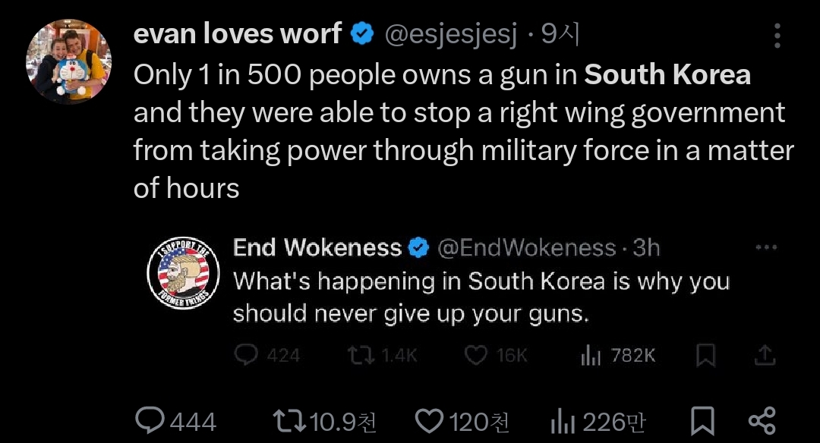Like the main tweet with heart
Image resolution: width=820 pixels, height=443 pixels.
coord(430,421)
